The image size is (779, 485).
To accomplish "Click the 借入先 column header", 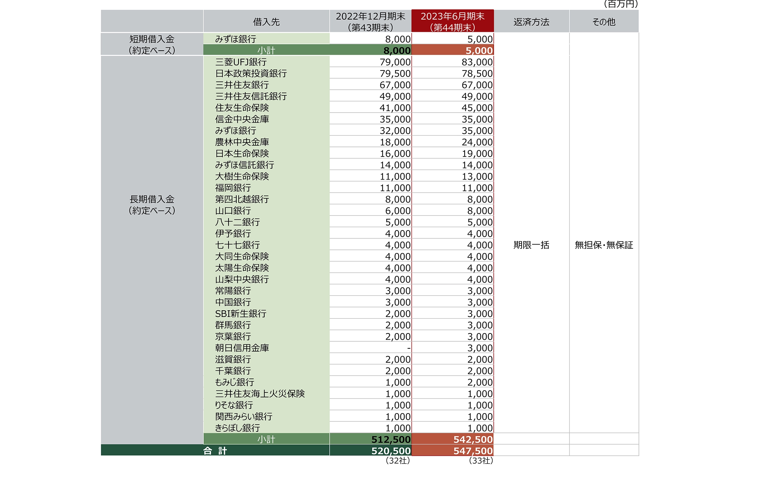I will (x=266, y=22).
